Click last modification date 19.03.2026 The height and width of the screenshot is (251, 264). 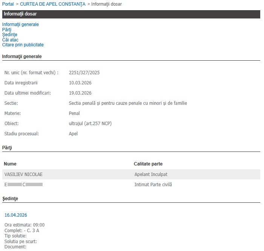[x=80, y=93]
